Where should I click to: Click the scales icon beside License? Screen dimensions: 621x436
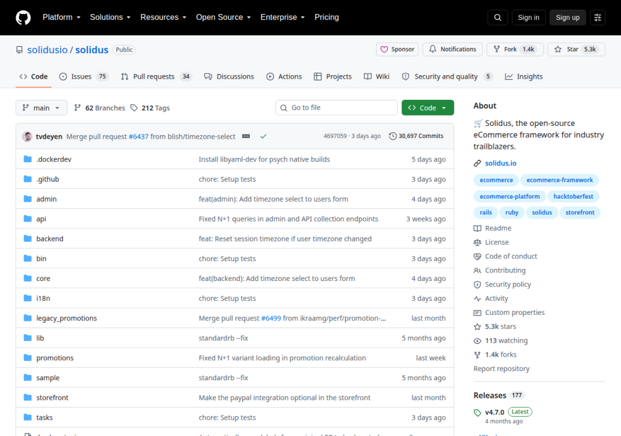coord(477,242)
